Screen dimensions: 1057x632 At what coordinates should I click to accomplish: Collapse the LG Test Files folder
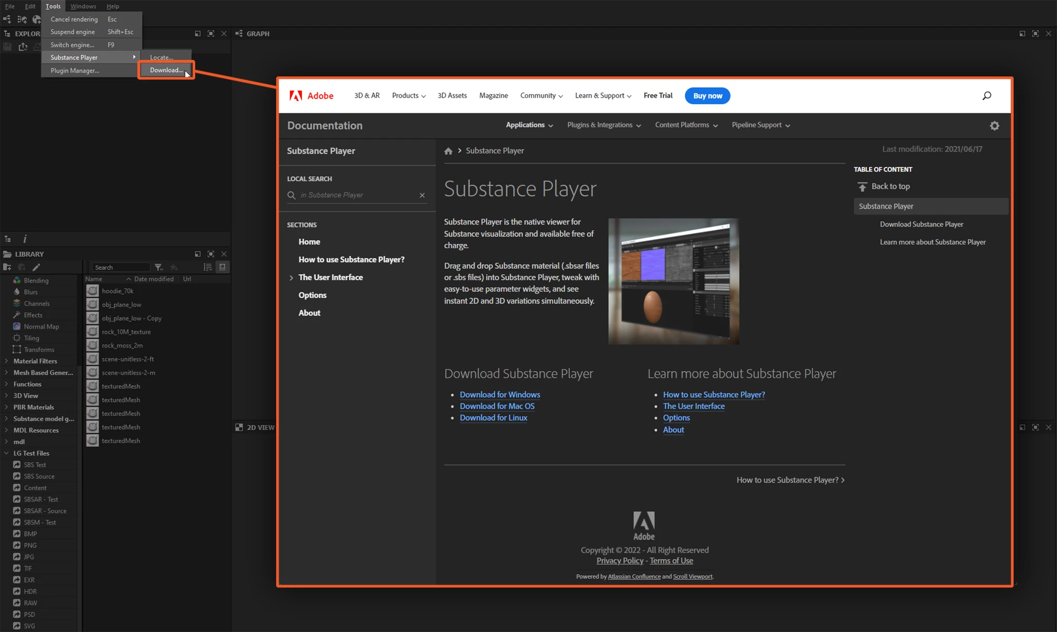(6, 453)
